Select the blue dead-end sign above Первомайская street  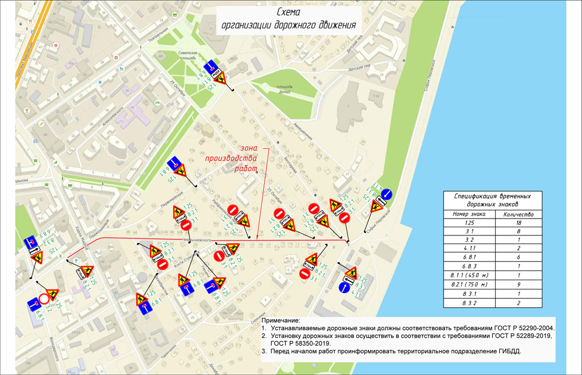point(174,163)
